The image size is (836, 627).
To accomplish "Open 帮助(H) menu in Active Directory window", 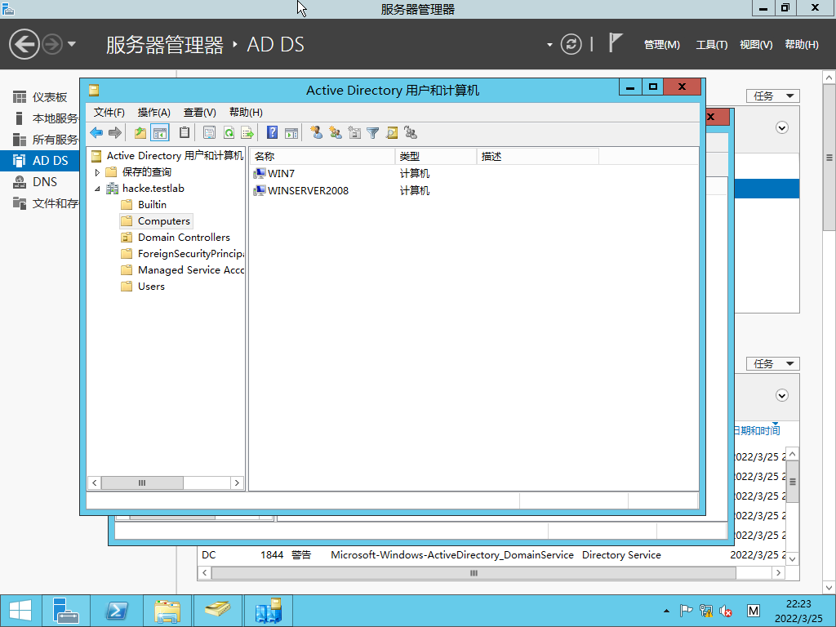I will [246, 113].
